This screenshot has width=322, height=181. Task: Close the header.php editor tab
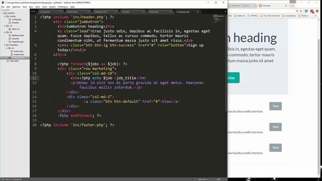coord(89,12)
